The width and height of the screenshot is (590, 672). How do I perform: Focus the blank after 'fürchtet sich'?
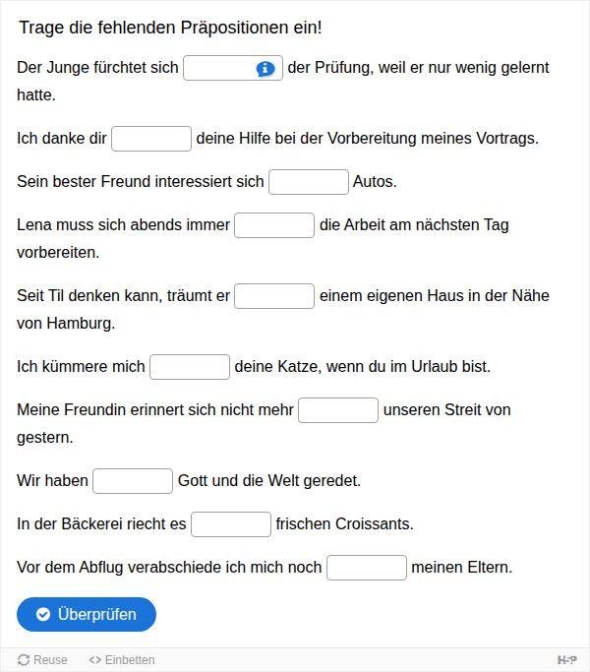tap(233, 68)
